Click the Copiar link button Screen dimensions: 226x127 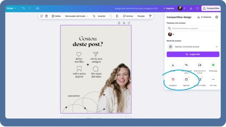[193, 54]
